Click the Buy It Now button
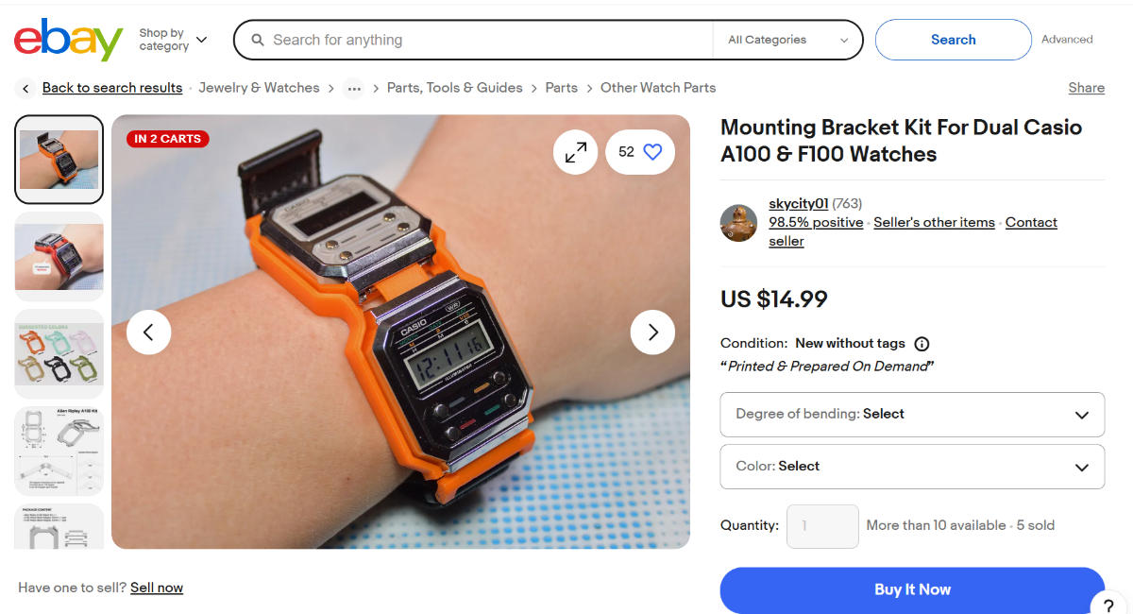Image resolution: width=1133 pixels, height=614 pixels. pos(912,589)
